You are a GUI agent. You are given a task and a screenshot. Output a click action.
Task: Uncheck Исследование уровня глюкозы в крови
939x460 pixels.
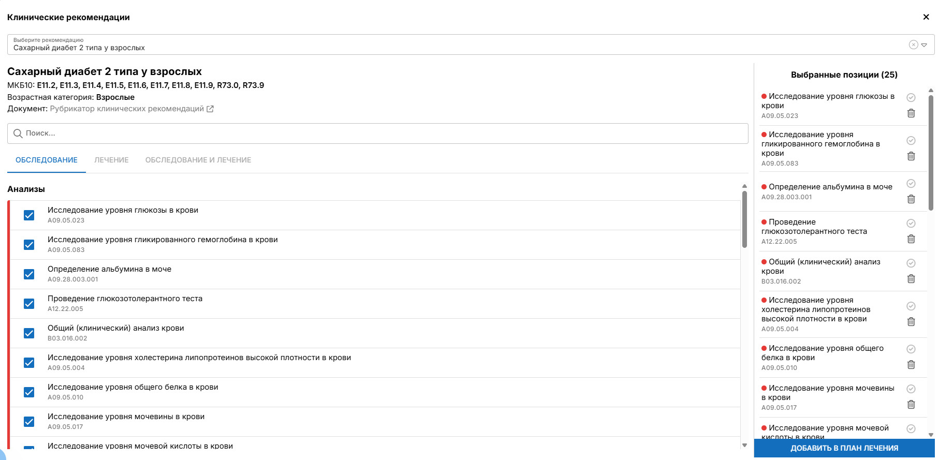pyautogui.click(x=30, y=215)
